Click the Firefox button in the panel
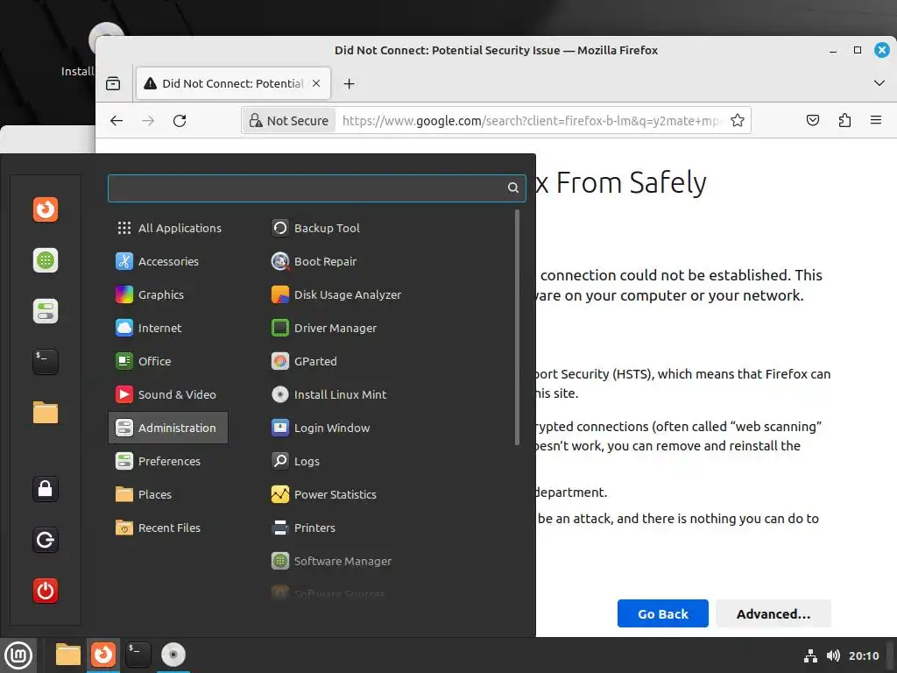897x673 pixels. 103,655
